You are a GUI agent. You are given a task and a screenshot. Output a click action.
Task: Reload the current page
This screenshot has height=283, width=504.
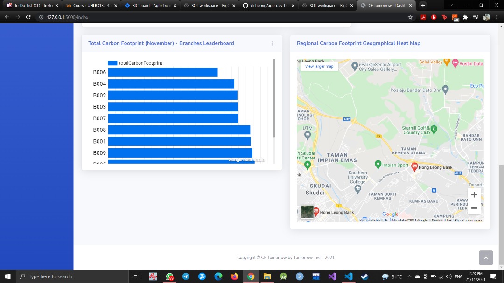pos(28,17)
